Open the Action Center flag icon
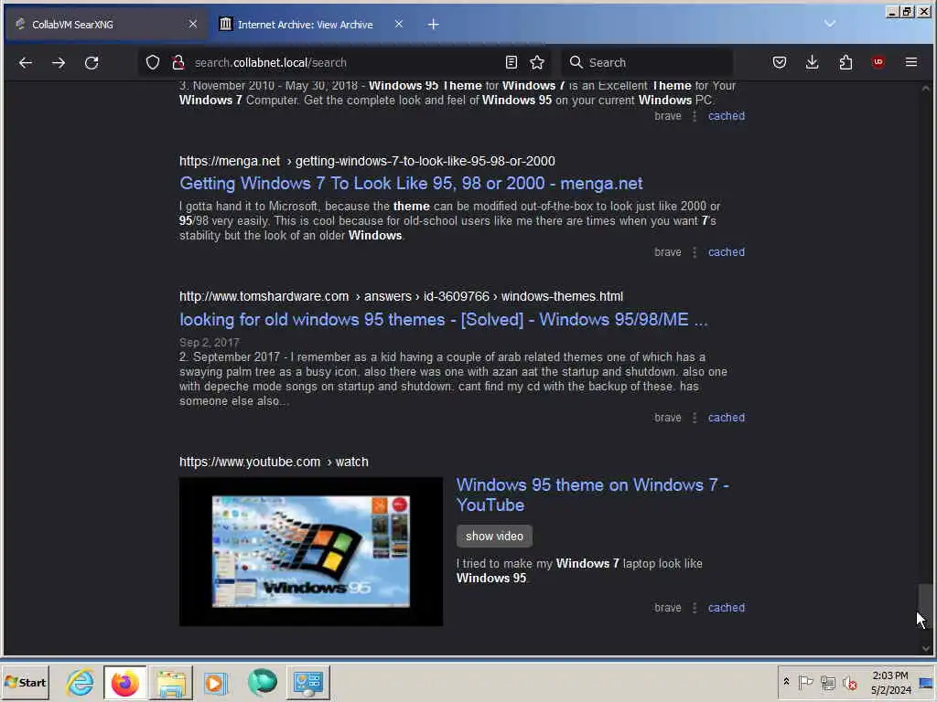The width and height of the screenshot is (937, 702). point(805,682)
